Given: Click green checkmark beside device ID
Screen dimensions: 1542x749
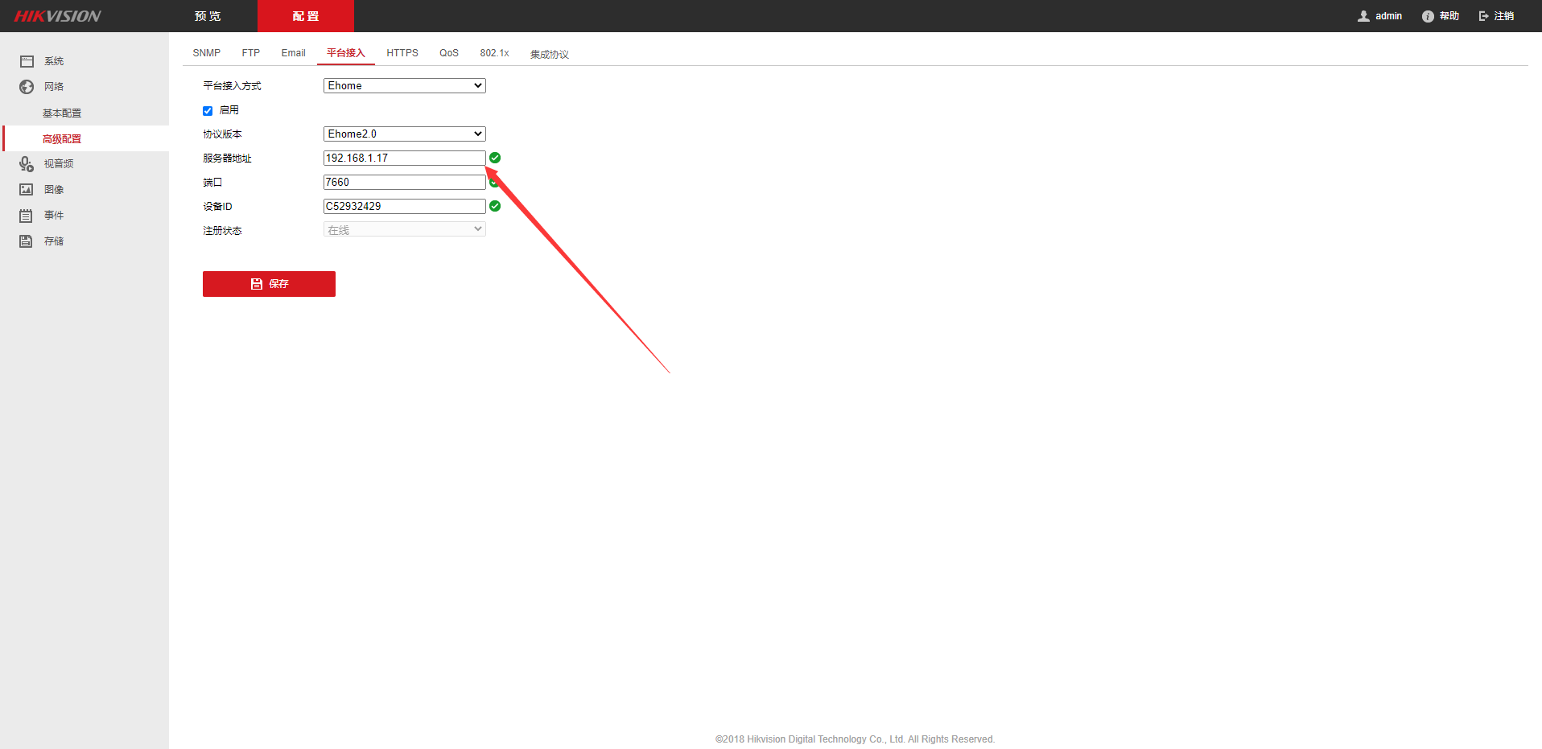Looking at the screenshot, I should pos(495,206).
